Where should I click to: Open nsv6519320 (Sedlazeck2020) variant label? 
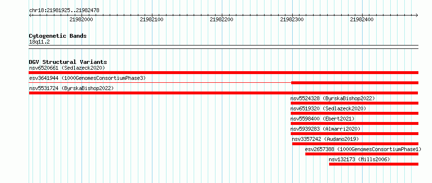click(328, 108)
